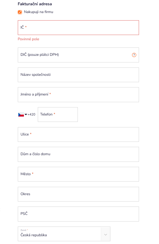Click the Telefon input field
Viewport: 159px width, 244px height.
58,115
